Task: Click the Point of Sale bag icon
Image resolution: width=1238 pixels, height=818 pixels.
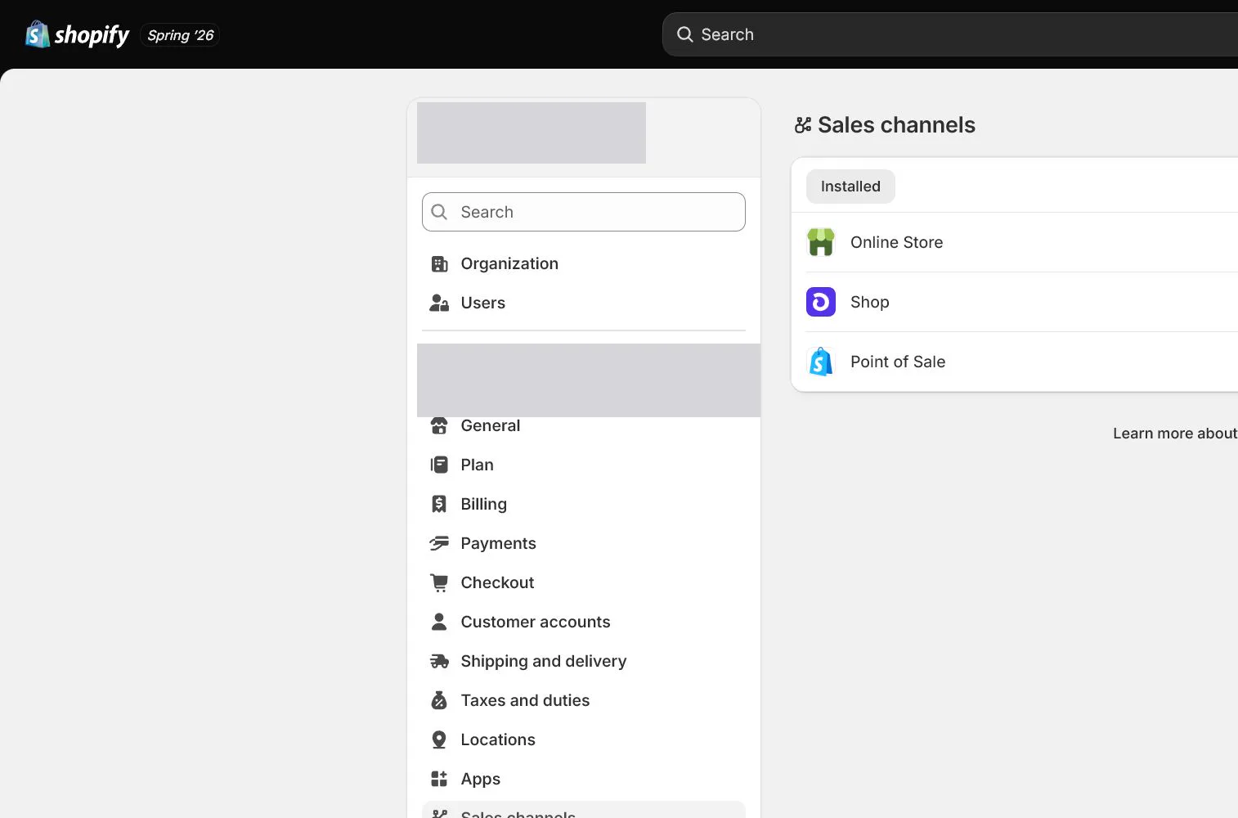Action: pyautogui.click(x=821, y=362)
